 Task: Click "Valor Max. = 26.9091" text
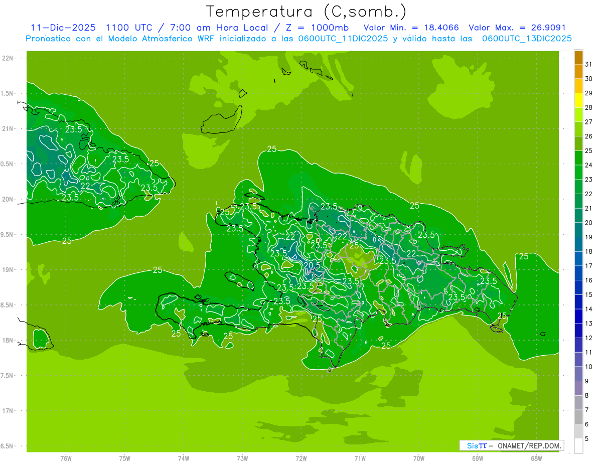(517, 28)
